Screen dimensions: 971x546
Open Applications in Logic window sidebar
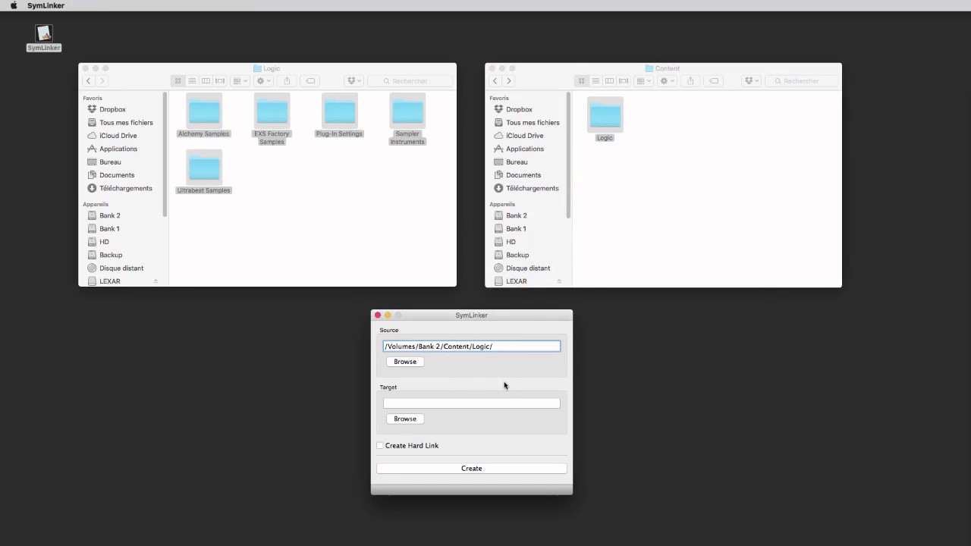[x=118, y=149]
